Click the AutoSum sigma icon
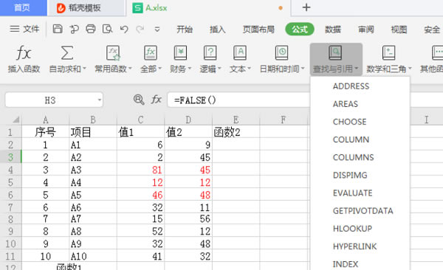The width and height of the screenshot is (443, 270). pos(67,53)
